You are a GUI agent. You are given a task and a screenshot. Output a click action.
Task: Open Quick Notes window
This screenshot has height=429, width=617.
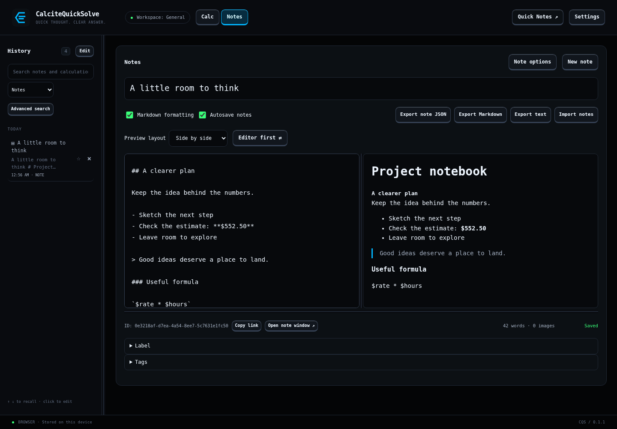point(538,17)
